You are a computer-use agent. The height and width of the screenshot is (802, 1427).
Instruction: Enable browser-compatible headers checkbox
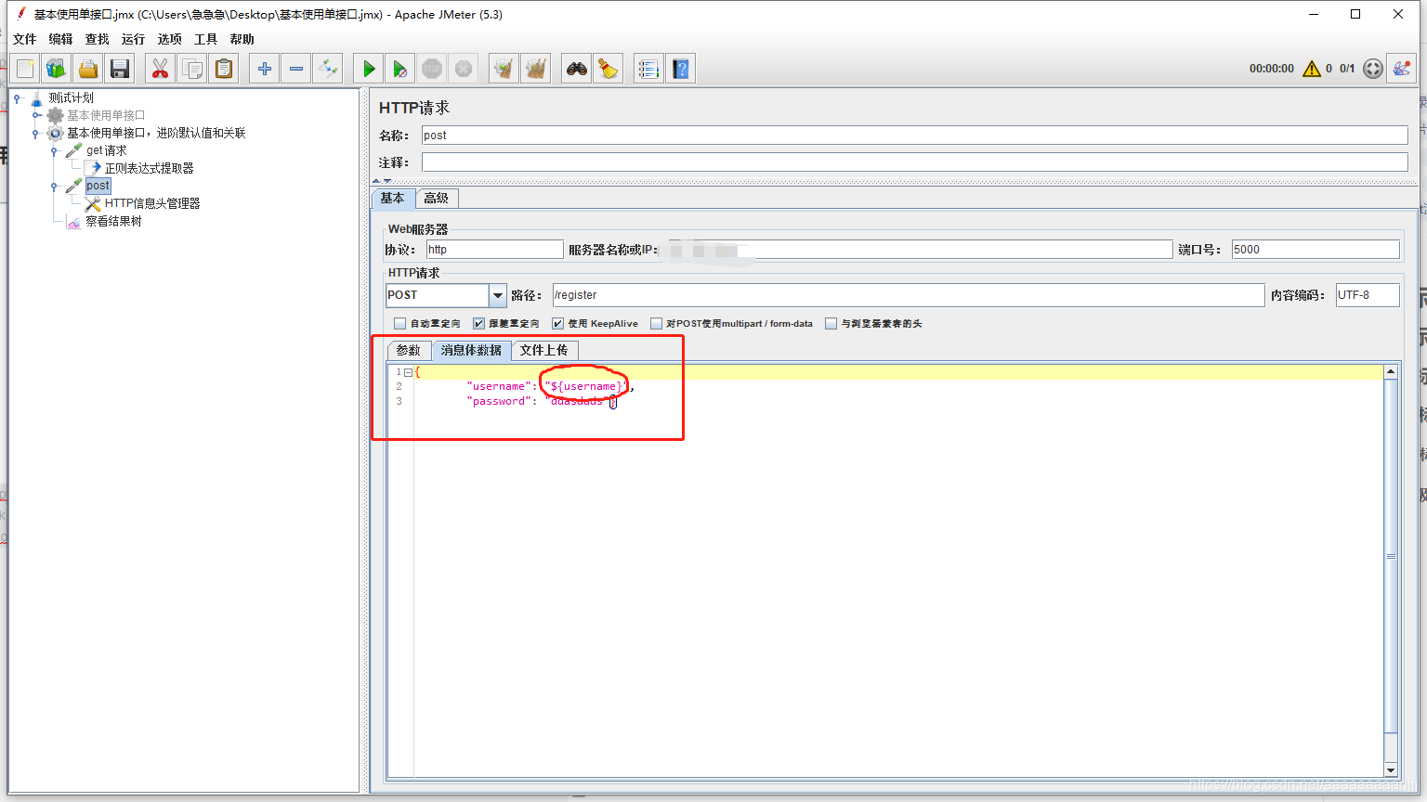coord(831,324)
